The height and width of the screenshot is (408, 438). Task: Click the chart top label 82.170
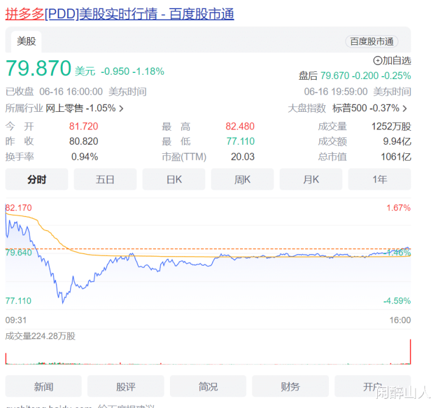[18, 208]
